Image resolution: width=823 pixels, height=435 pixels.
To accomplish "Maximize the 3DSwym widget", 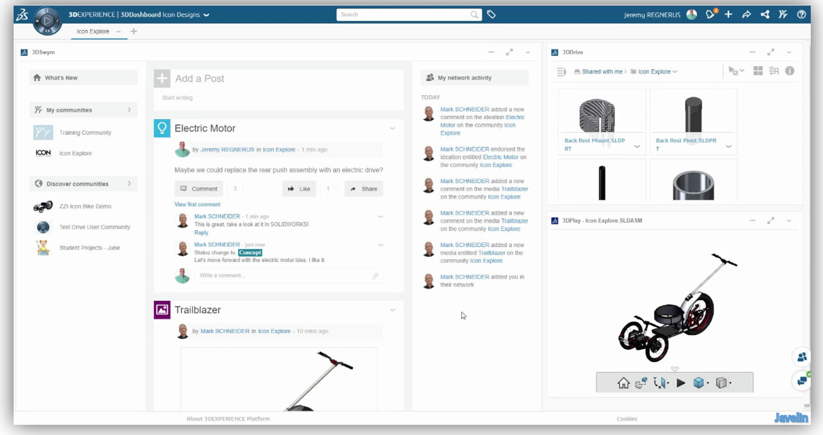I will [509, 52].
